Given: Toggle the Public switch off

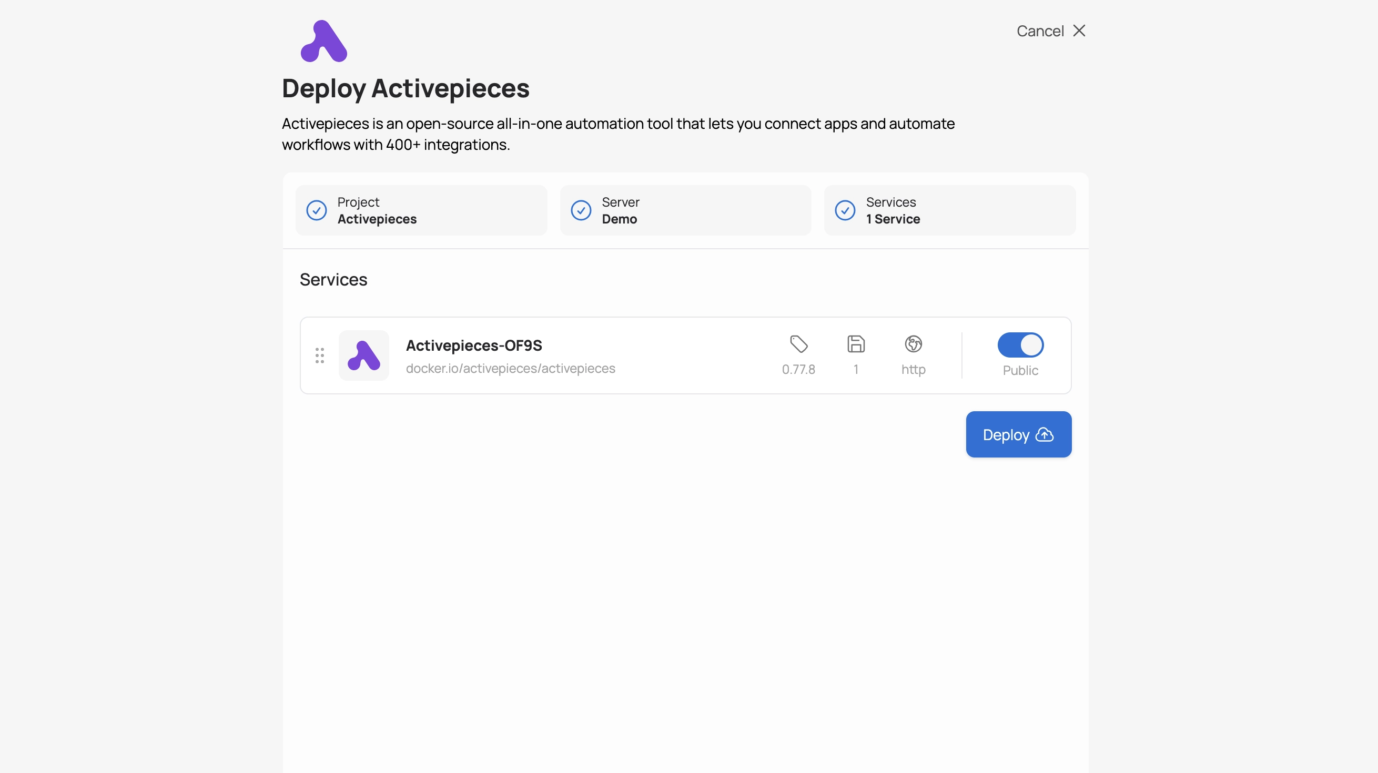Looking at the screenshot, I should (x=1020, y=345).
